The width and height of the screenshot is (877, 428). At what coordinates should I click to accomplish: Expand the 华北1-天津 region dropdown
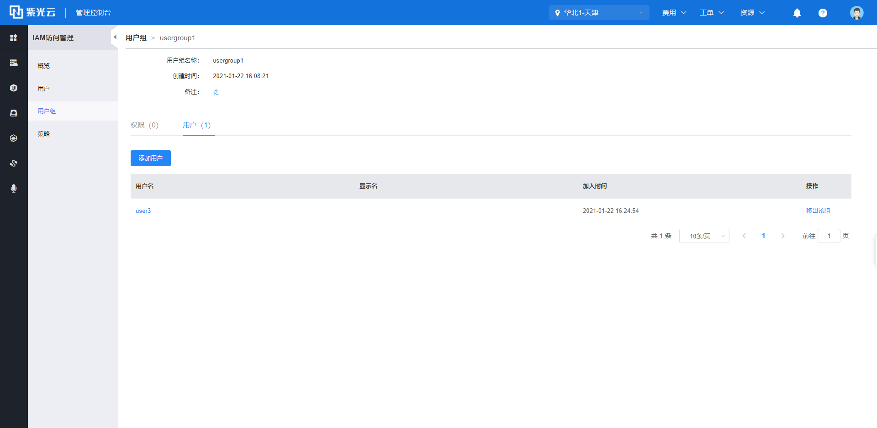point(599,13)
